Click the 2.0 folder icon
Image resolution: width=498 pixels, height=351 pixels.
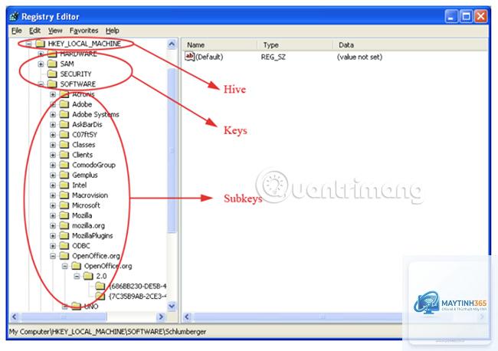pyautogui.click(x=88, y=276)
